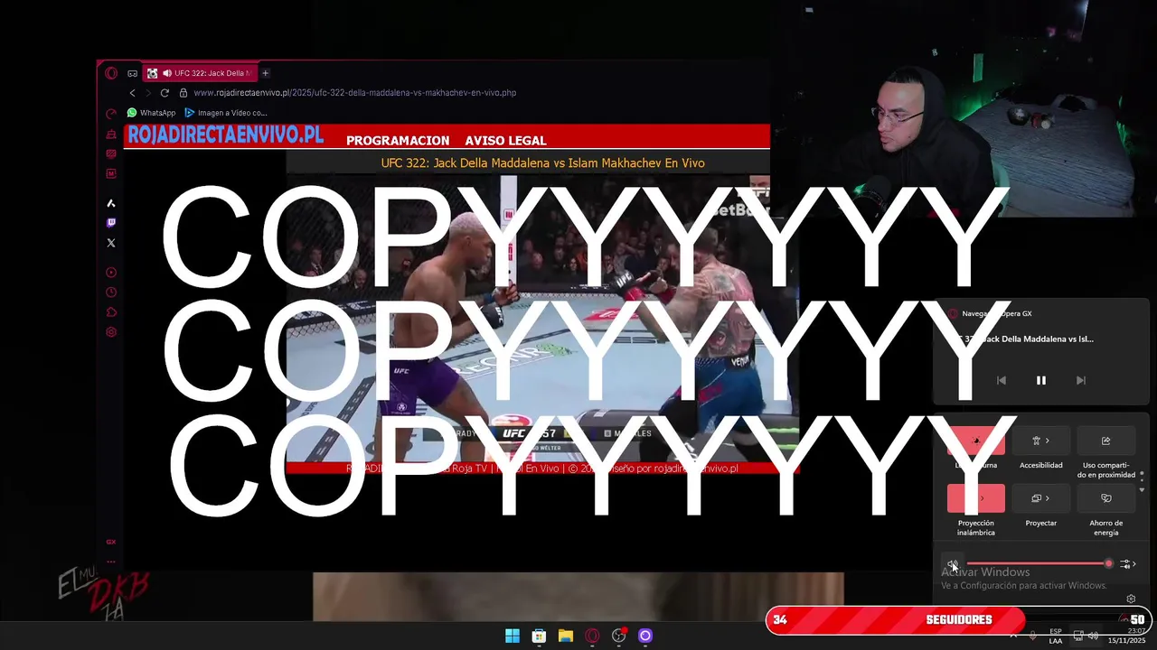Image resolution: width=1157 pixels, height=650 pixels.
Task: Switch to Opera GX taskbar icon
Action: pos(592,636)
